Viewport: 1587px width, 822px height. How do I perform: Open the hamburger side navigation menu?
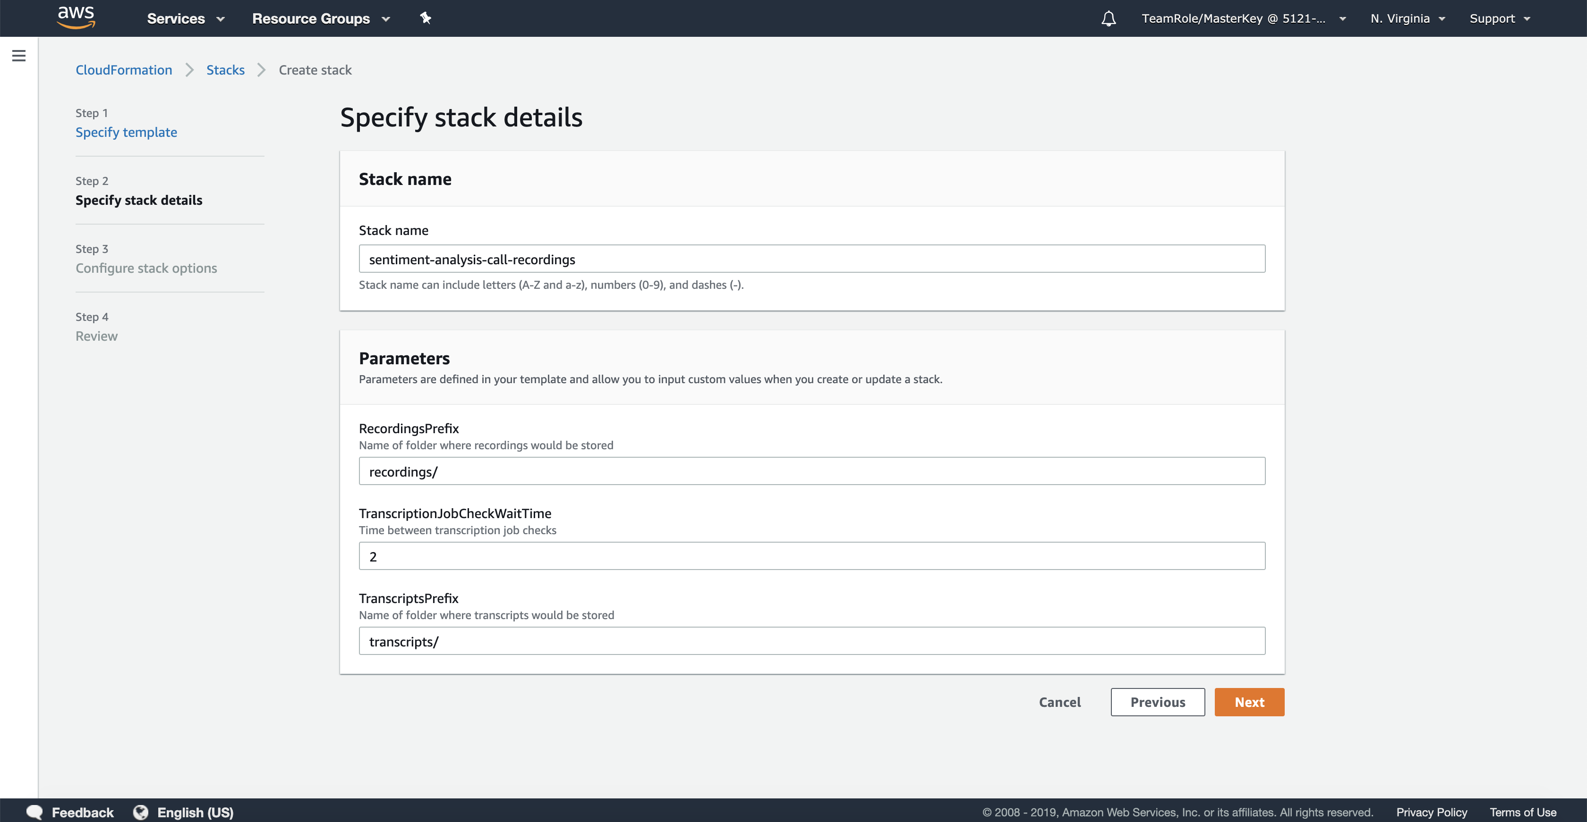click(19, 56)
